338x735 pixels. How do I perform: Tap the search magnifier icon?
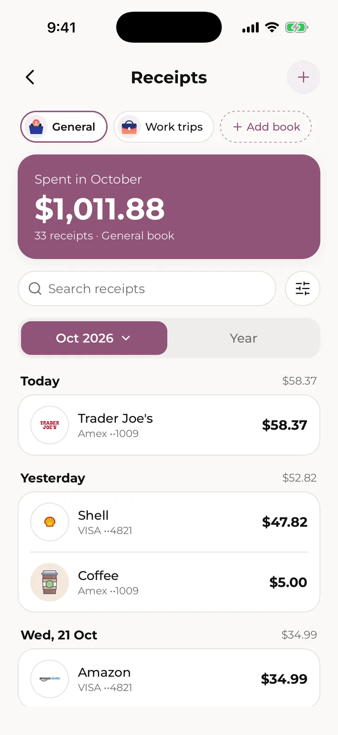coord(35,288)
